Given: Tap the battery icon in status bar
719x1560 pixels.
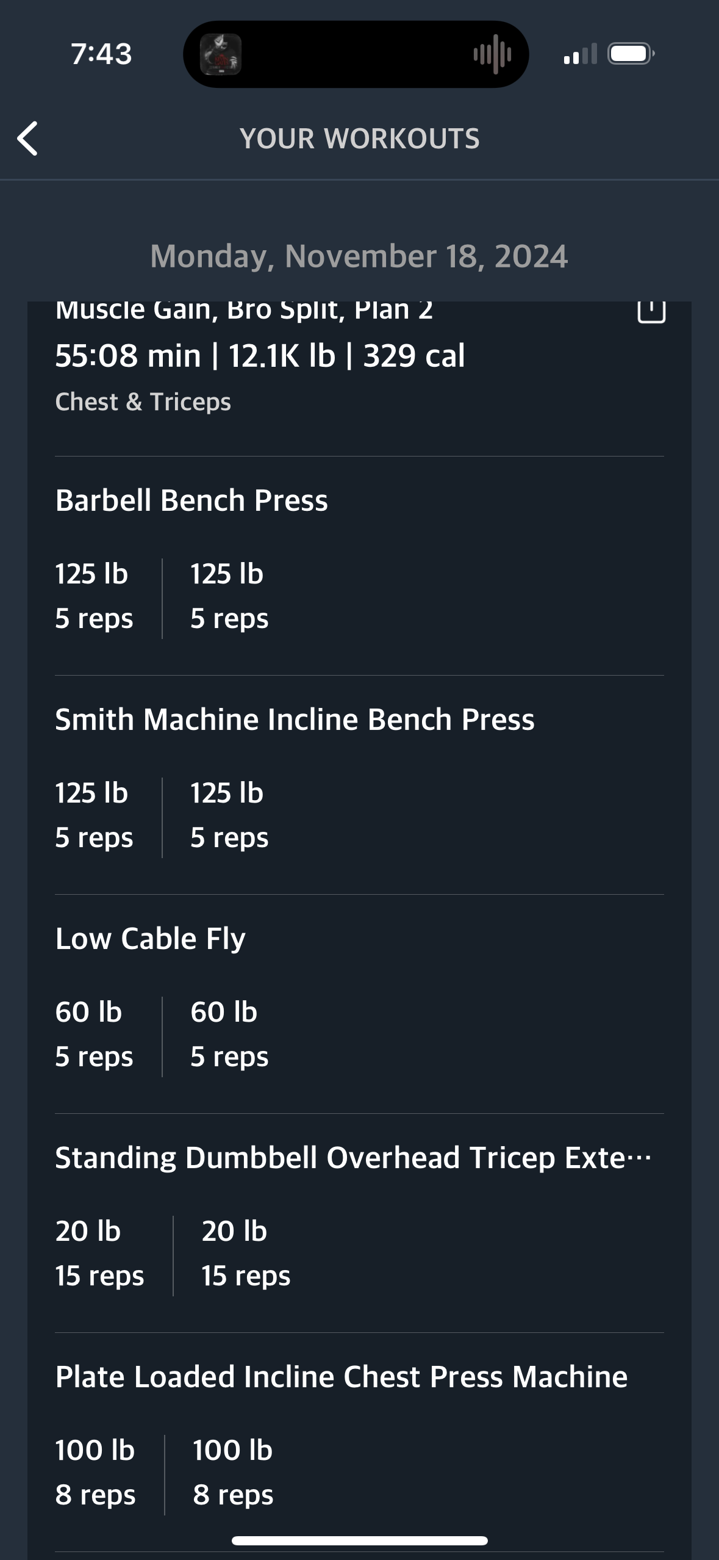Looking at the screenshot, I should [631, 54].
